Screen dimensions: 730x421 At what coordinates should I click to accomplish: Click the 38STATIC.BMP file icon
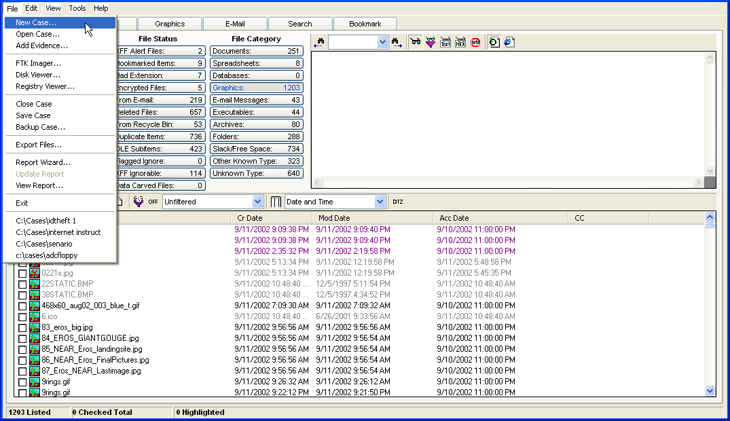pos(35,295)
